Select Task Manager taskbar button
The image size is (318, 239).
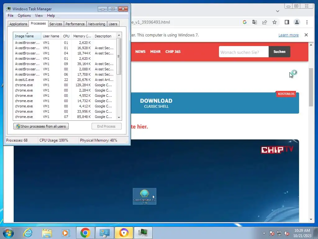pyautogui.click(x=143, y=233)
